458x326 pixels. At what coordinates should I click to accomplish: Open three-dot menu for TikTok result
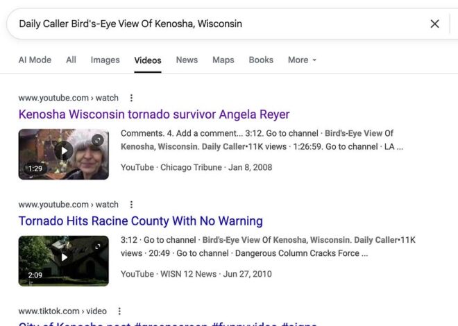[119, 311]
